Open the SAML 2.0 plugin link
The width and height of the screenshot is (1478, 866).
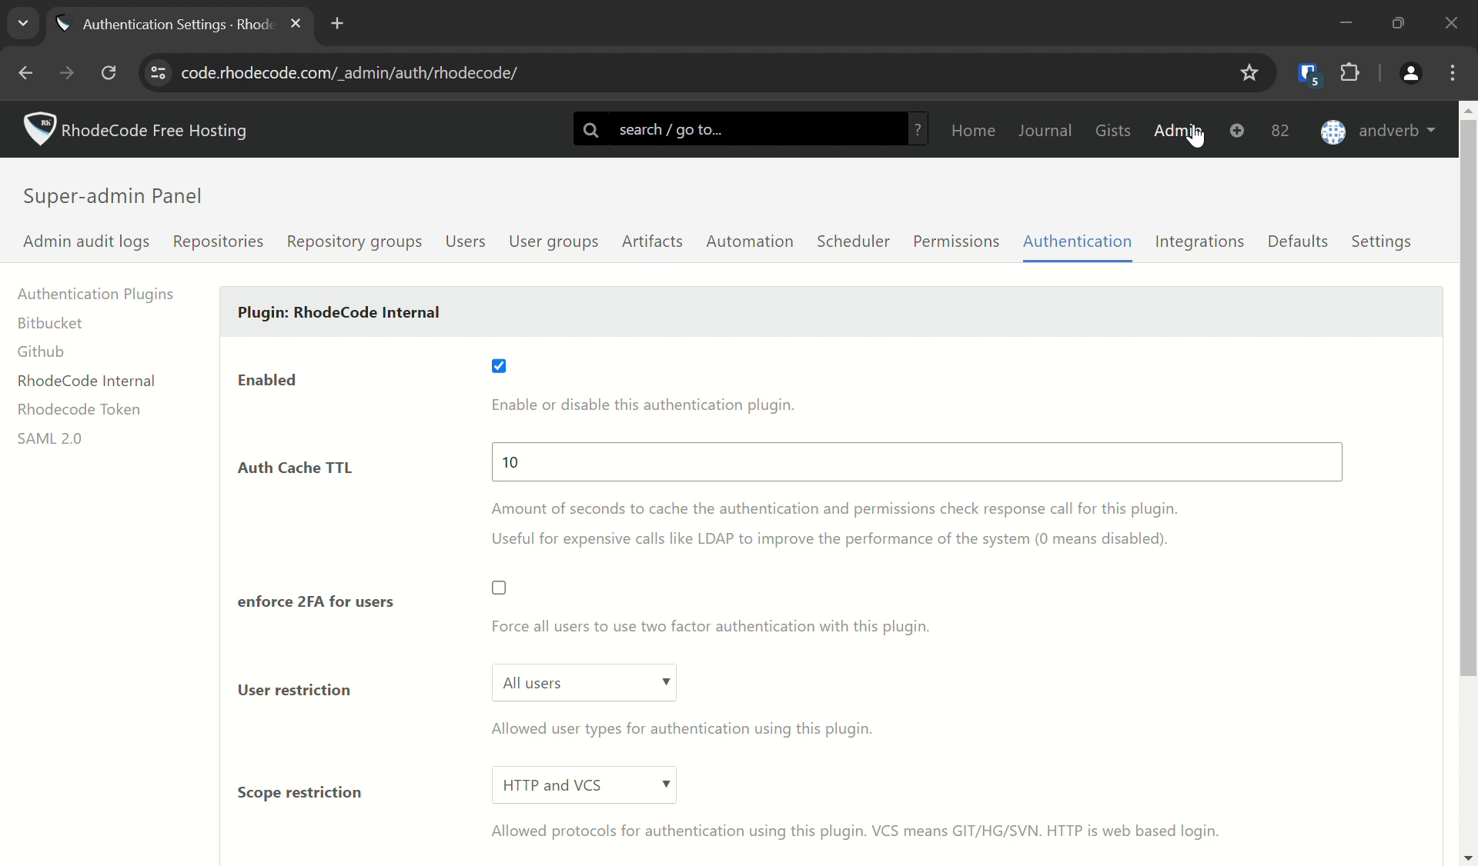pyautogui.click(x=49, y=438)
